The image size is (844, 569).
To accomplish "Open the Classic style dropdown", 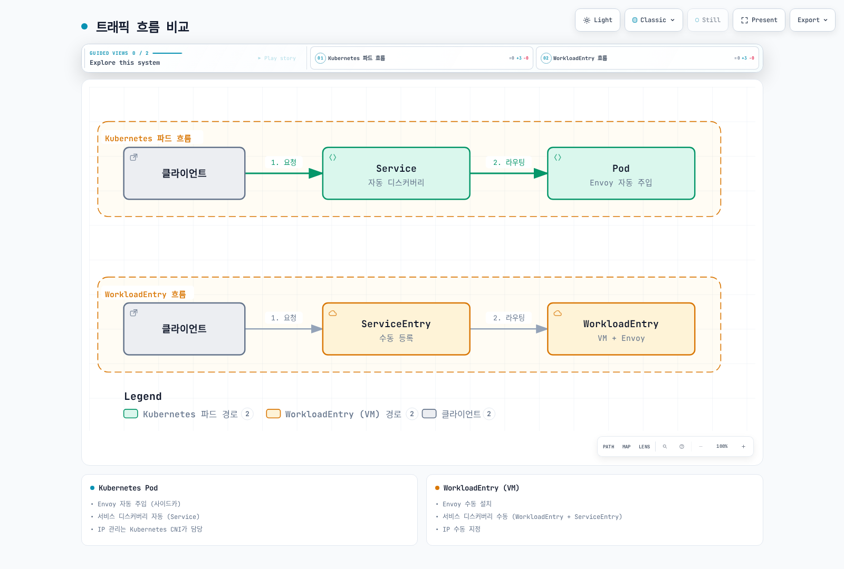I will pyautogui.click(x=654, y=20).
